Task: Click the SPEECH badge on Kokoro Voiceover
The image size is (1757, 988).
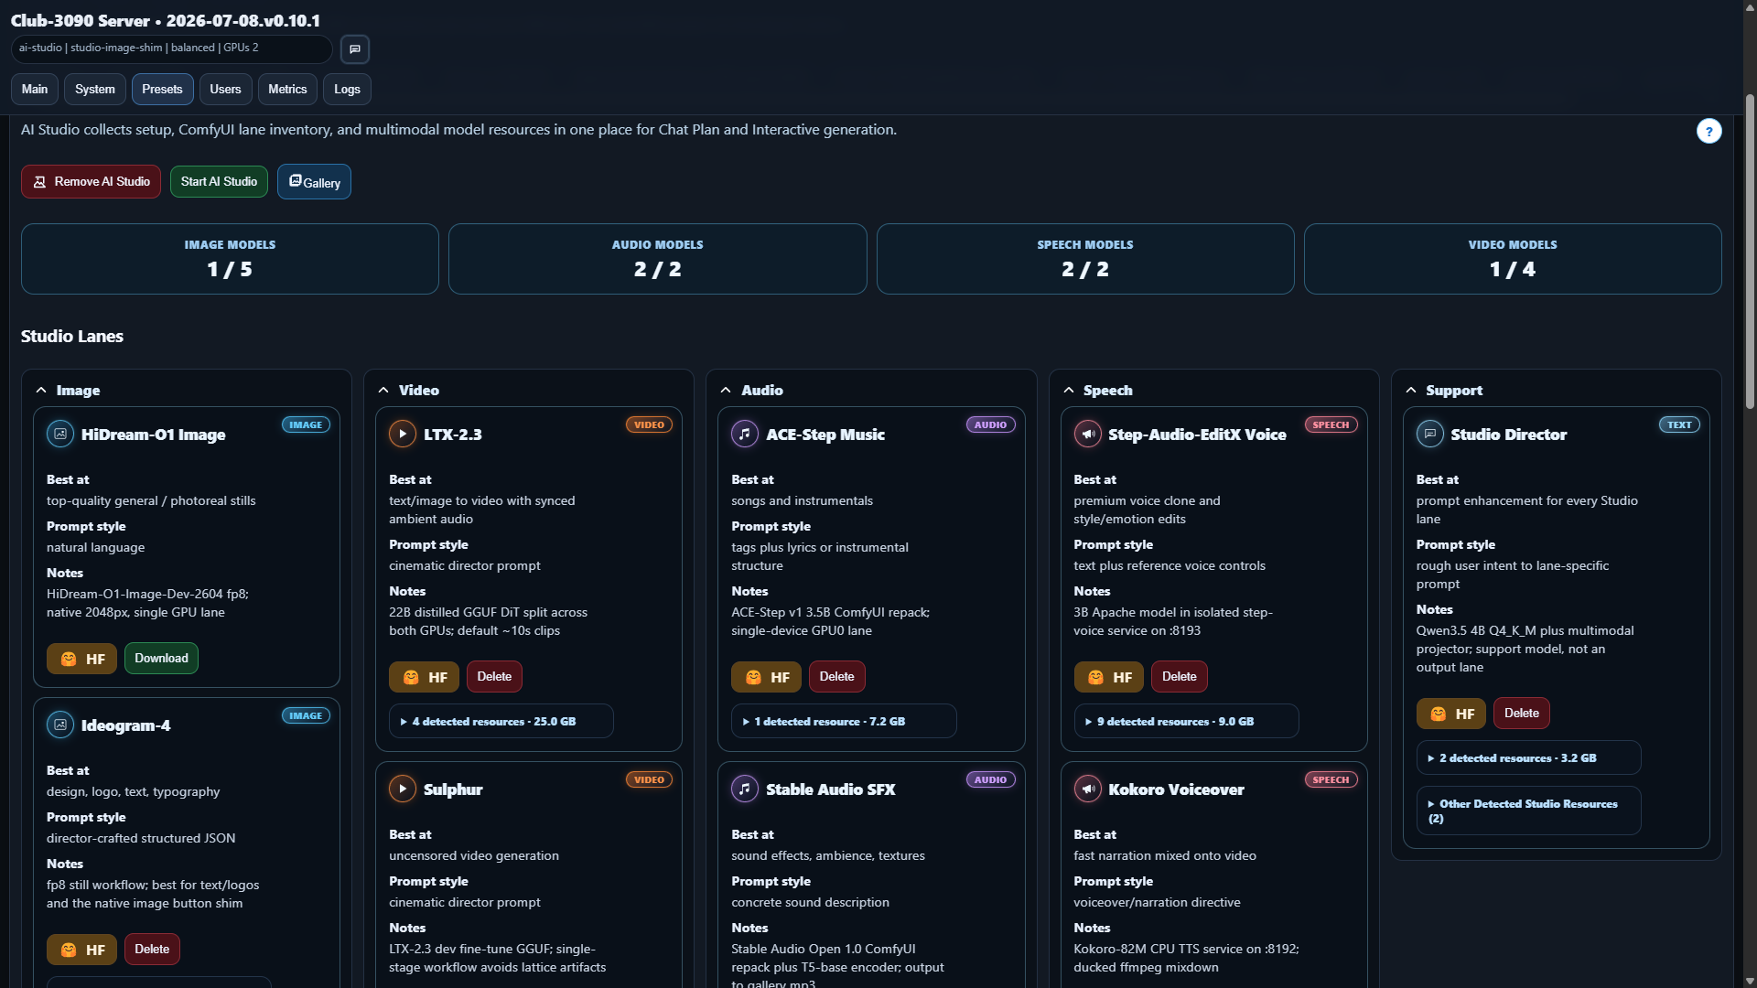Action: (x=1331, y=780)
